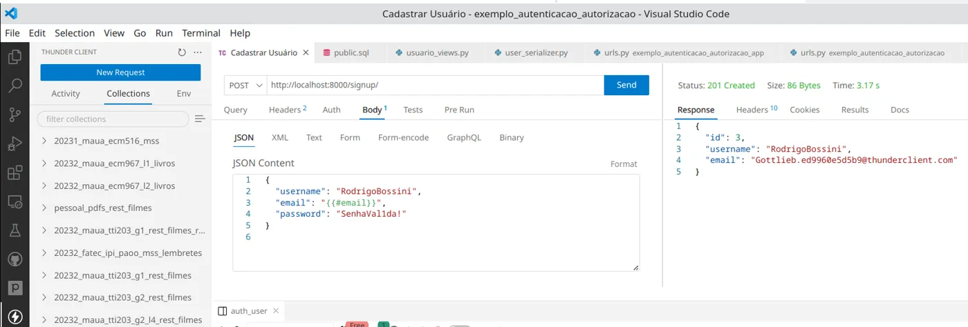
Task: Click inside the JSON Content editor
Action: tap(436, 222)
